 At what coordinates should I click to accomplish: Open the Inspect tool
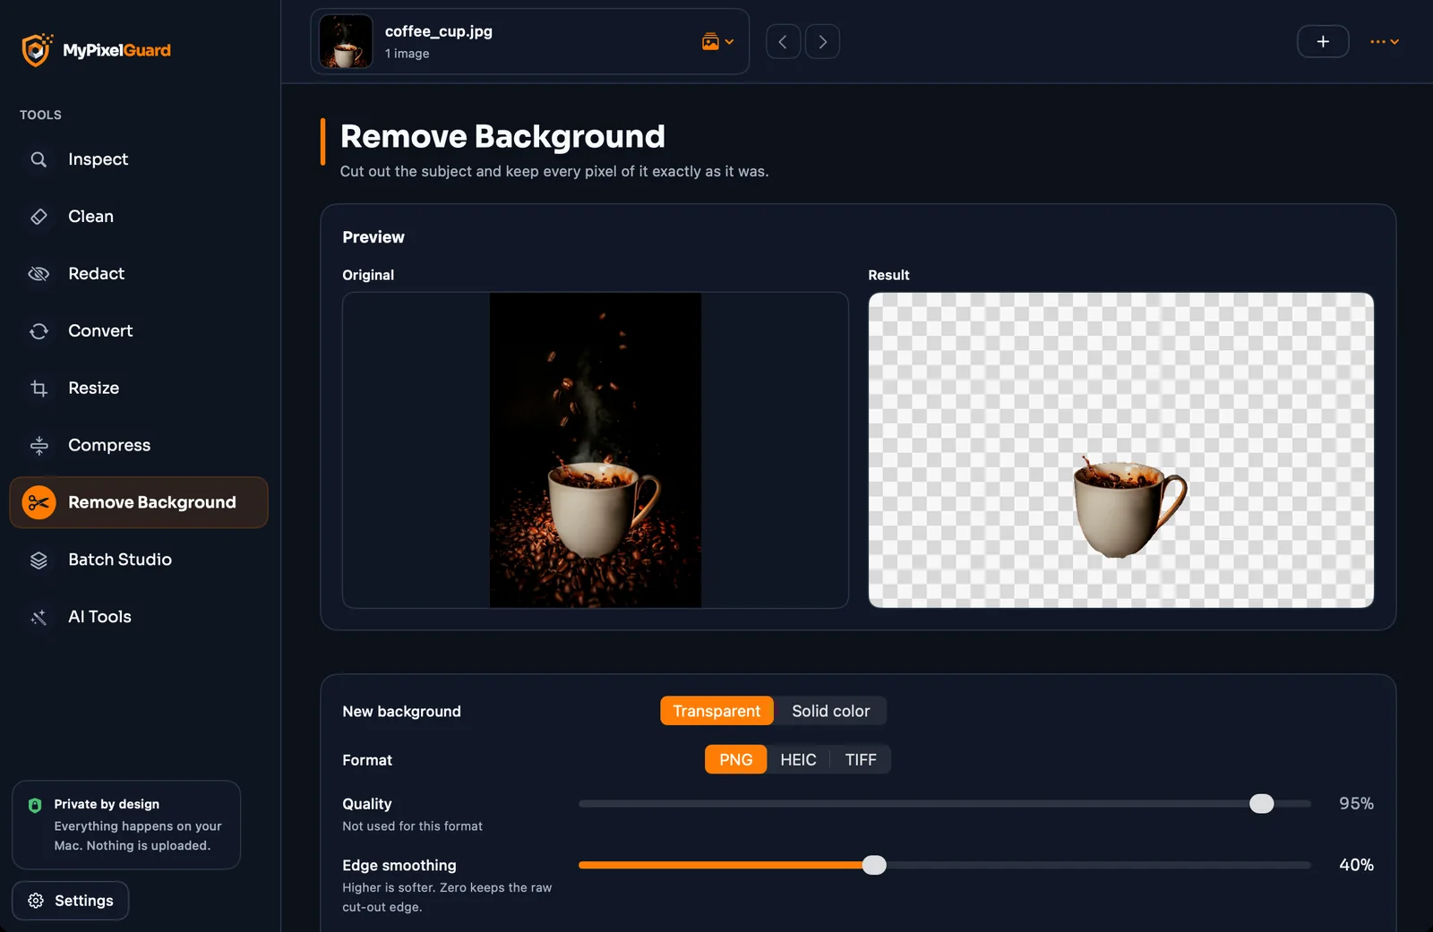click(x=139, y=159)
